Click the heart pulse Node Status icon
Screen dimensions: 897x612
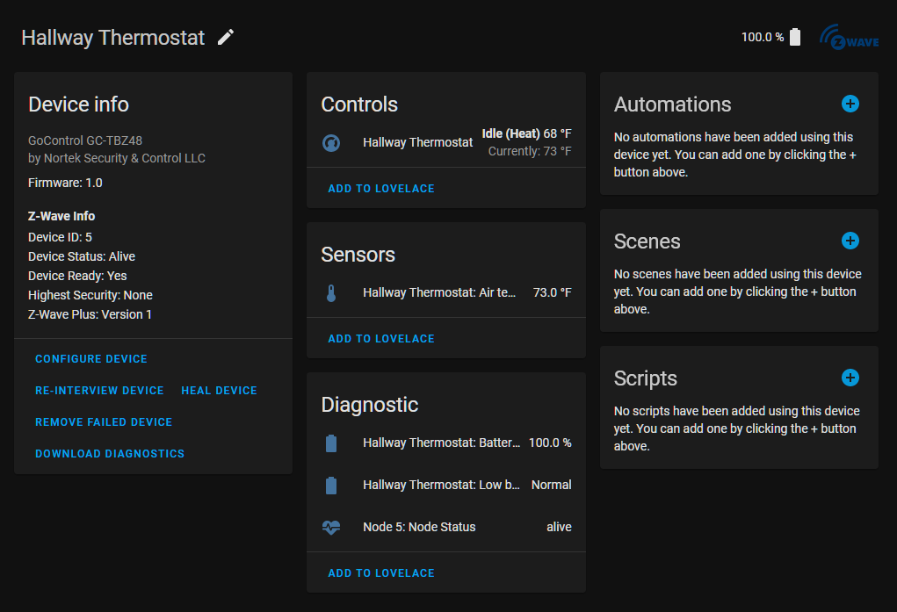click(331, 527)
